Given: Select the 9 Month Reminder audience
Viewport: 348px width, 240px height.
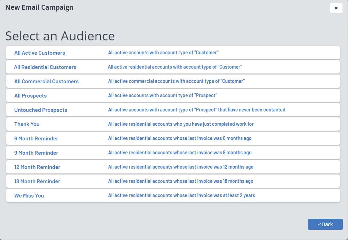Looking at the screenshot, I should [x=36, y=153].
